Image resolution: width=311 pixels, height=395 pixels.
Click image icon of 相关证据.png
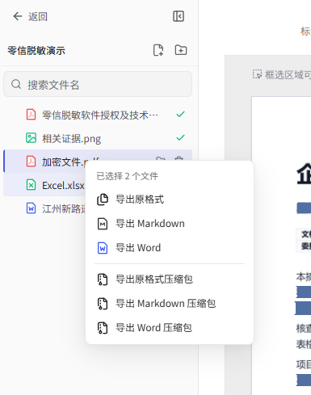[31, 138]
